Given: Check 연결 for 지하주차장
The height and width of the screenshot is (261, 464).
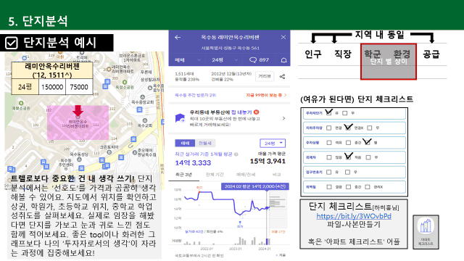Looking at the screenshot, I should pyautogui.click(x=328, y=128).
